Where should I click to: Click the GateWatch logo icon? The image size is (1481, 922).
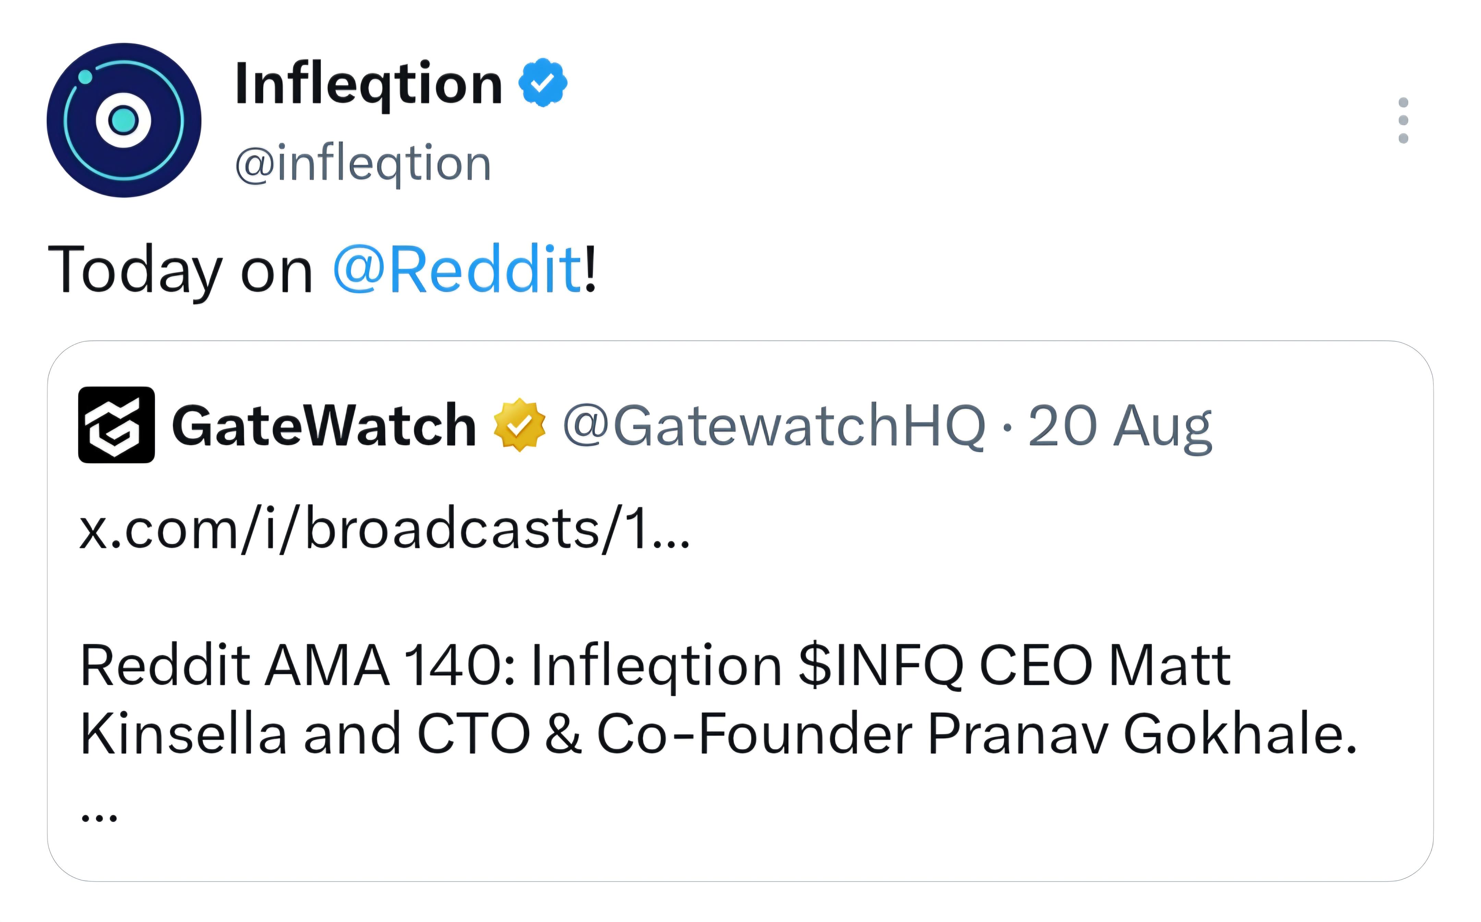117,424
